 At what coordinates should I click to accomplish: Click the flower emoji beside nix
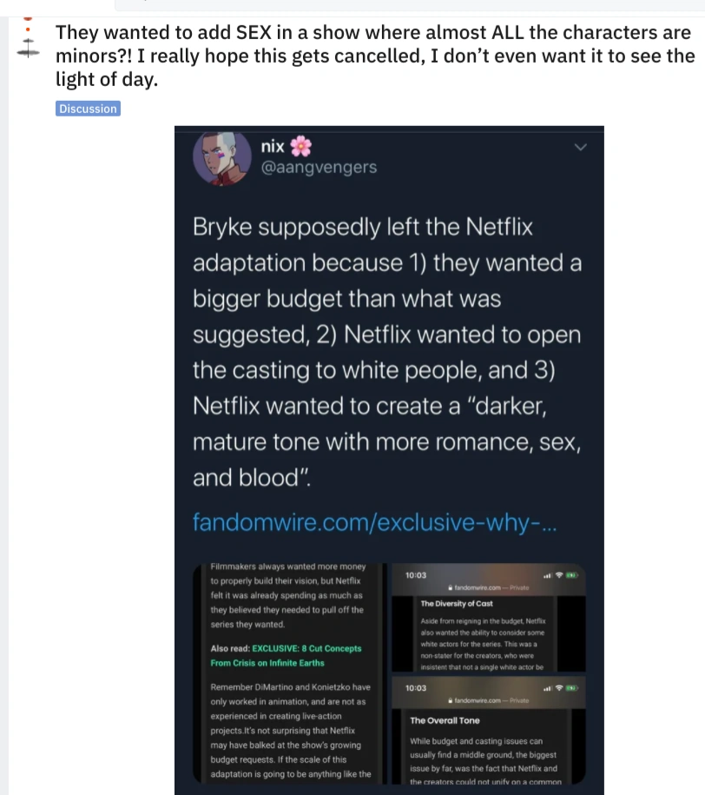click(300, 146)
